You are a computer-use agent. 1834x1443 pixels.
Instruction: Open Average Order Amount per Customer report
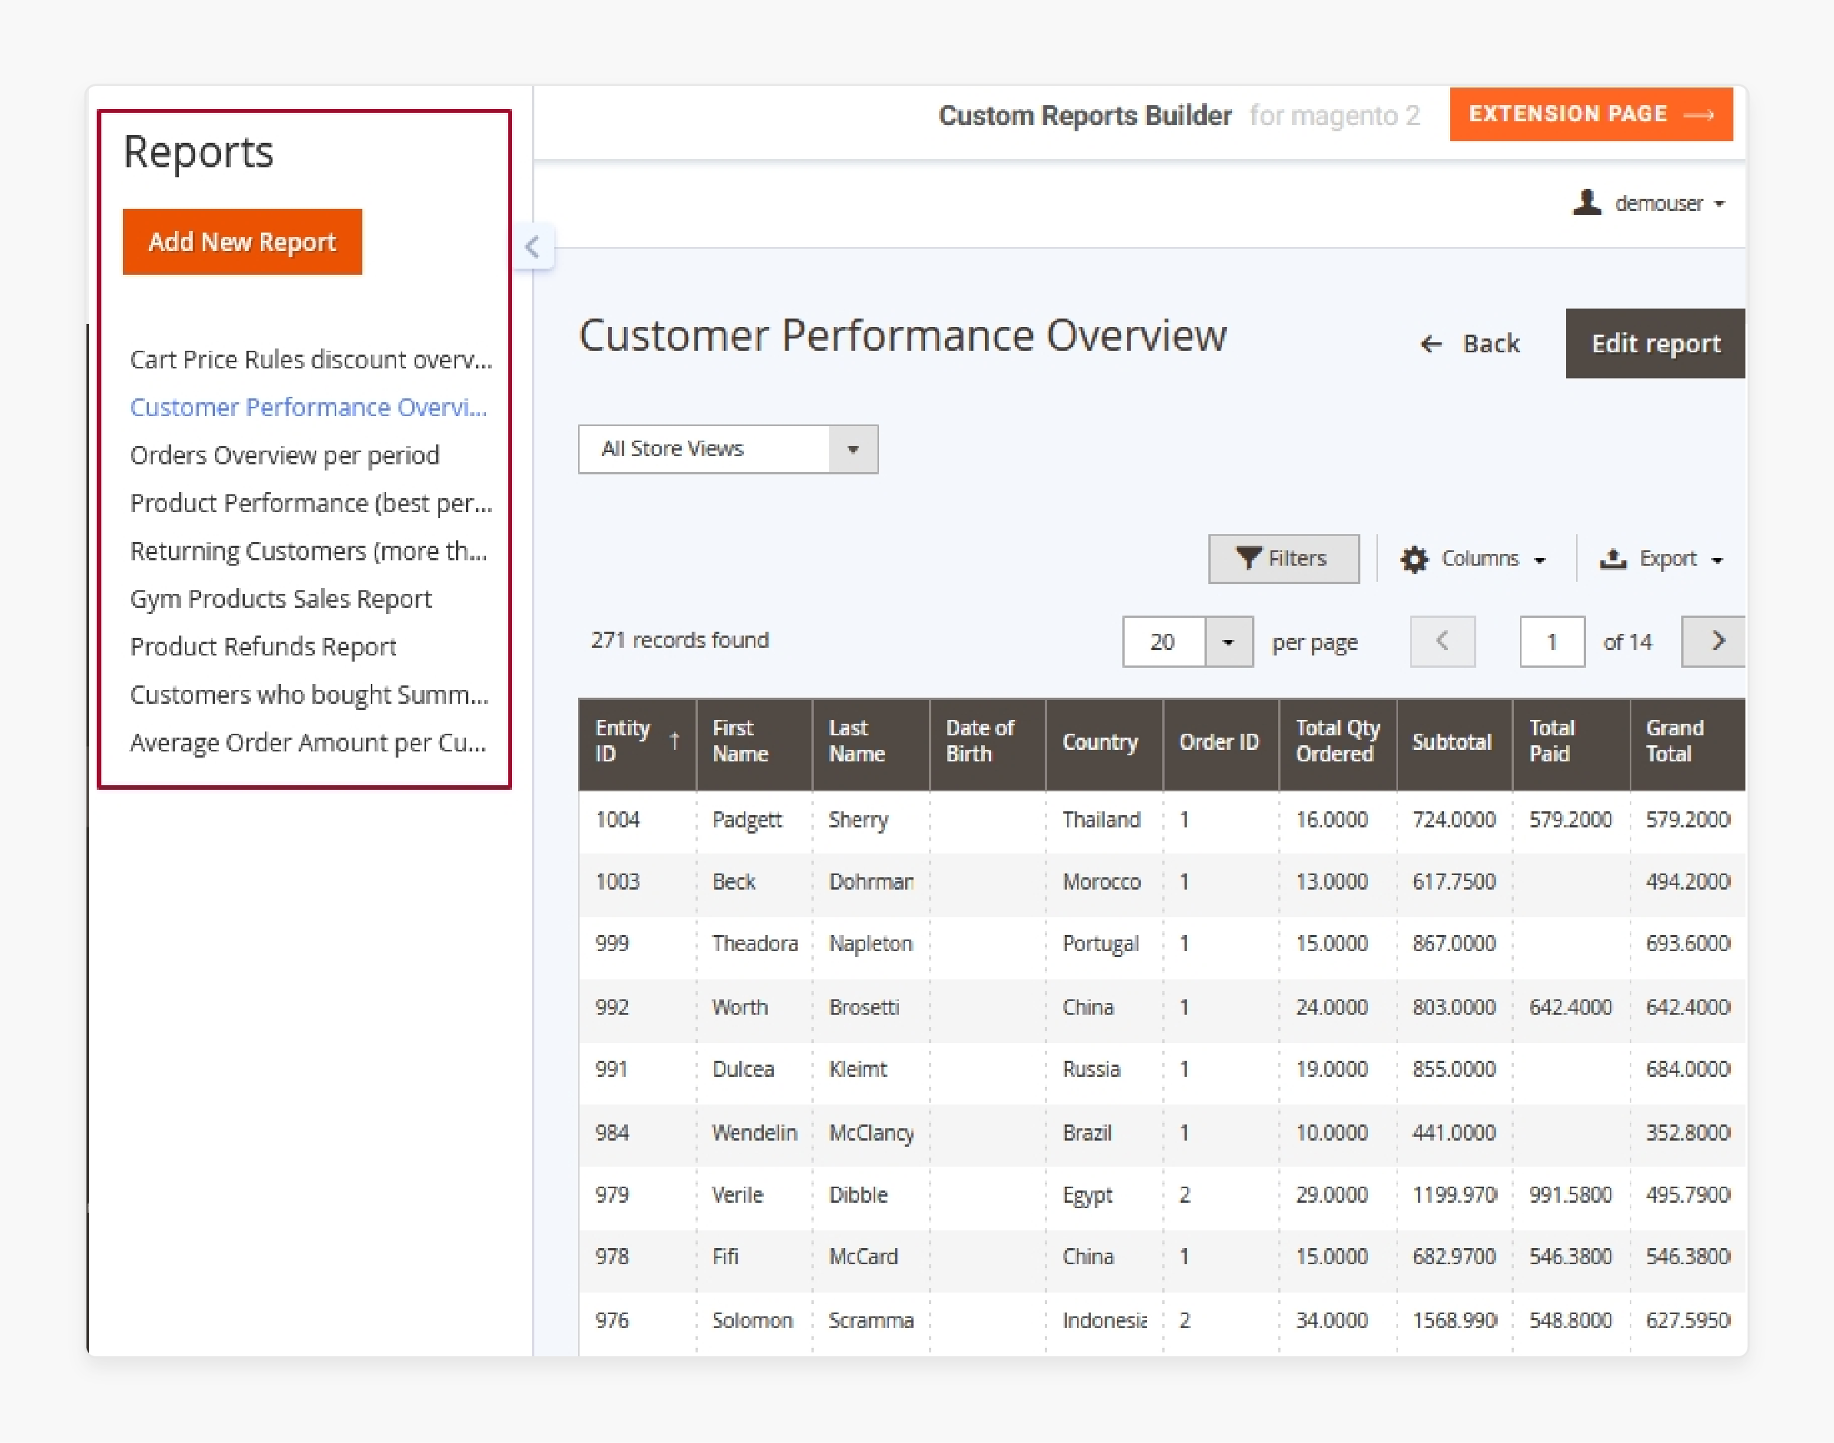click(309, 743)
